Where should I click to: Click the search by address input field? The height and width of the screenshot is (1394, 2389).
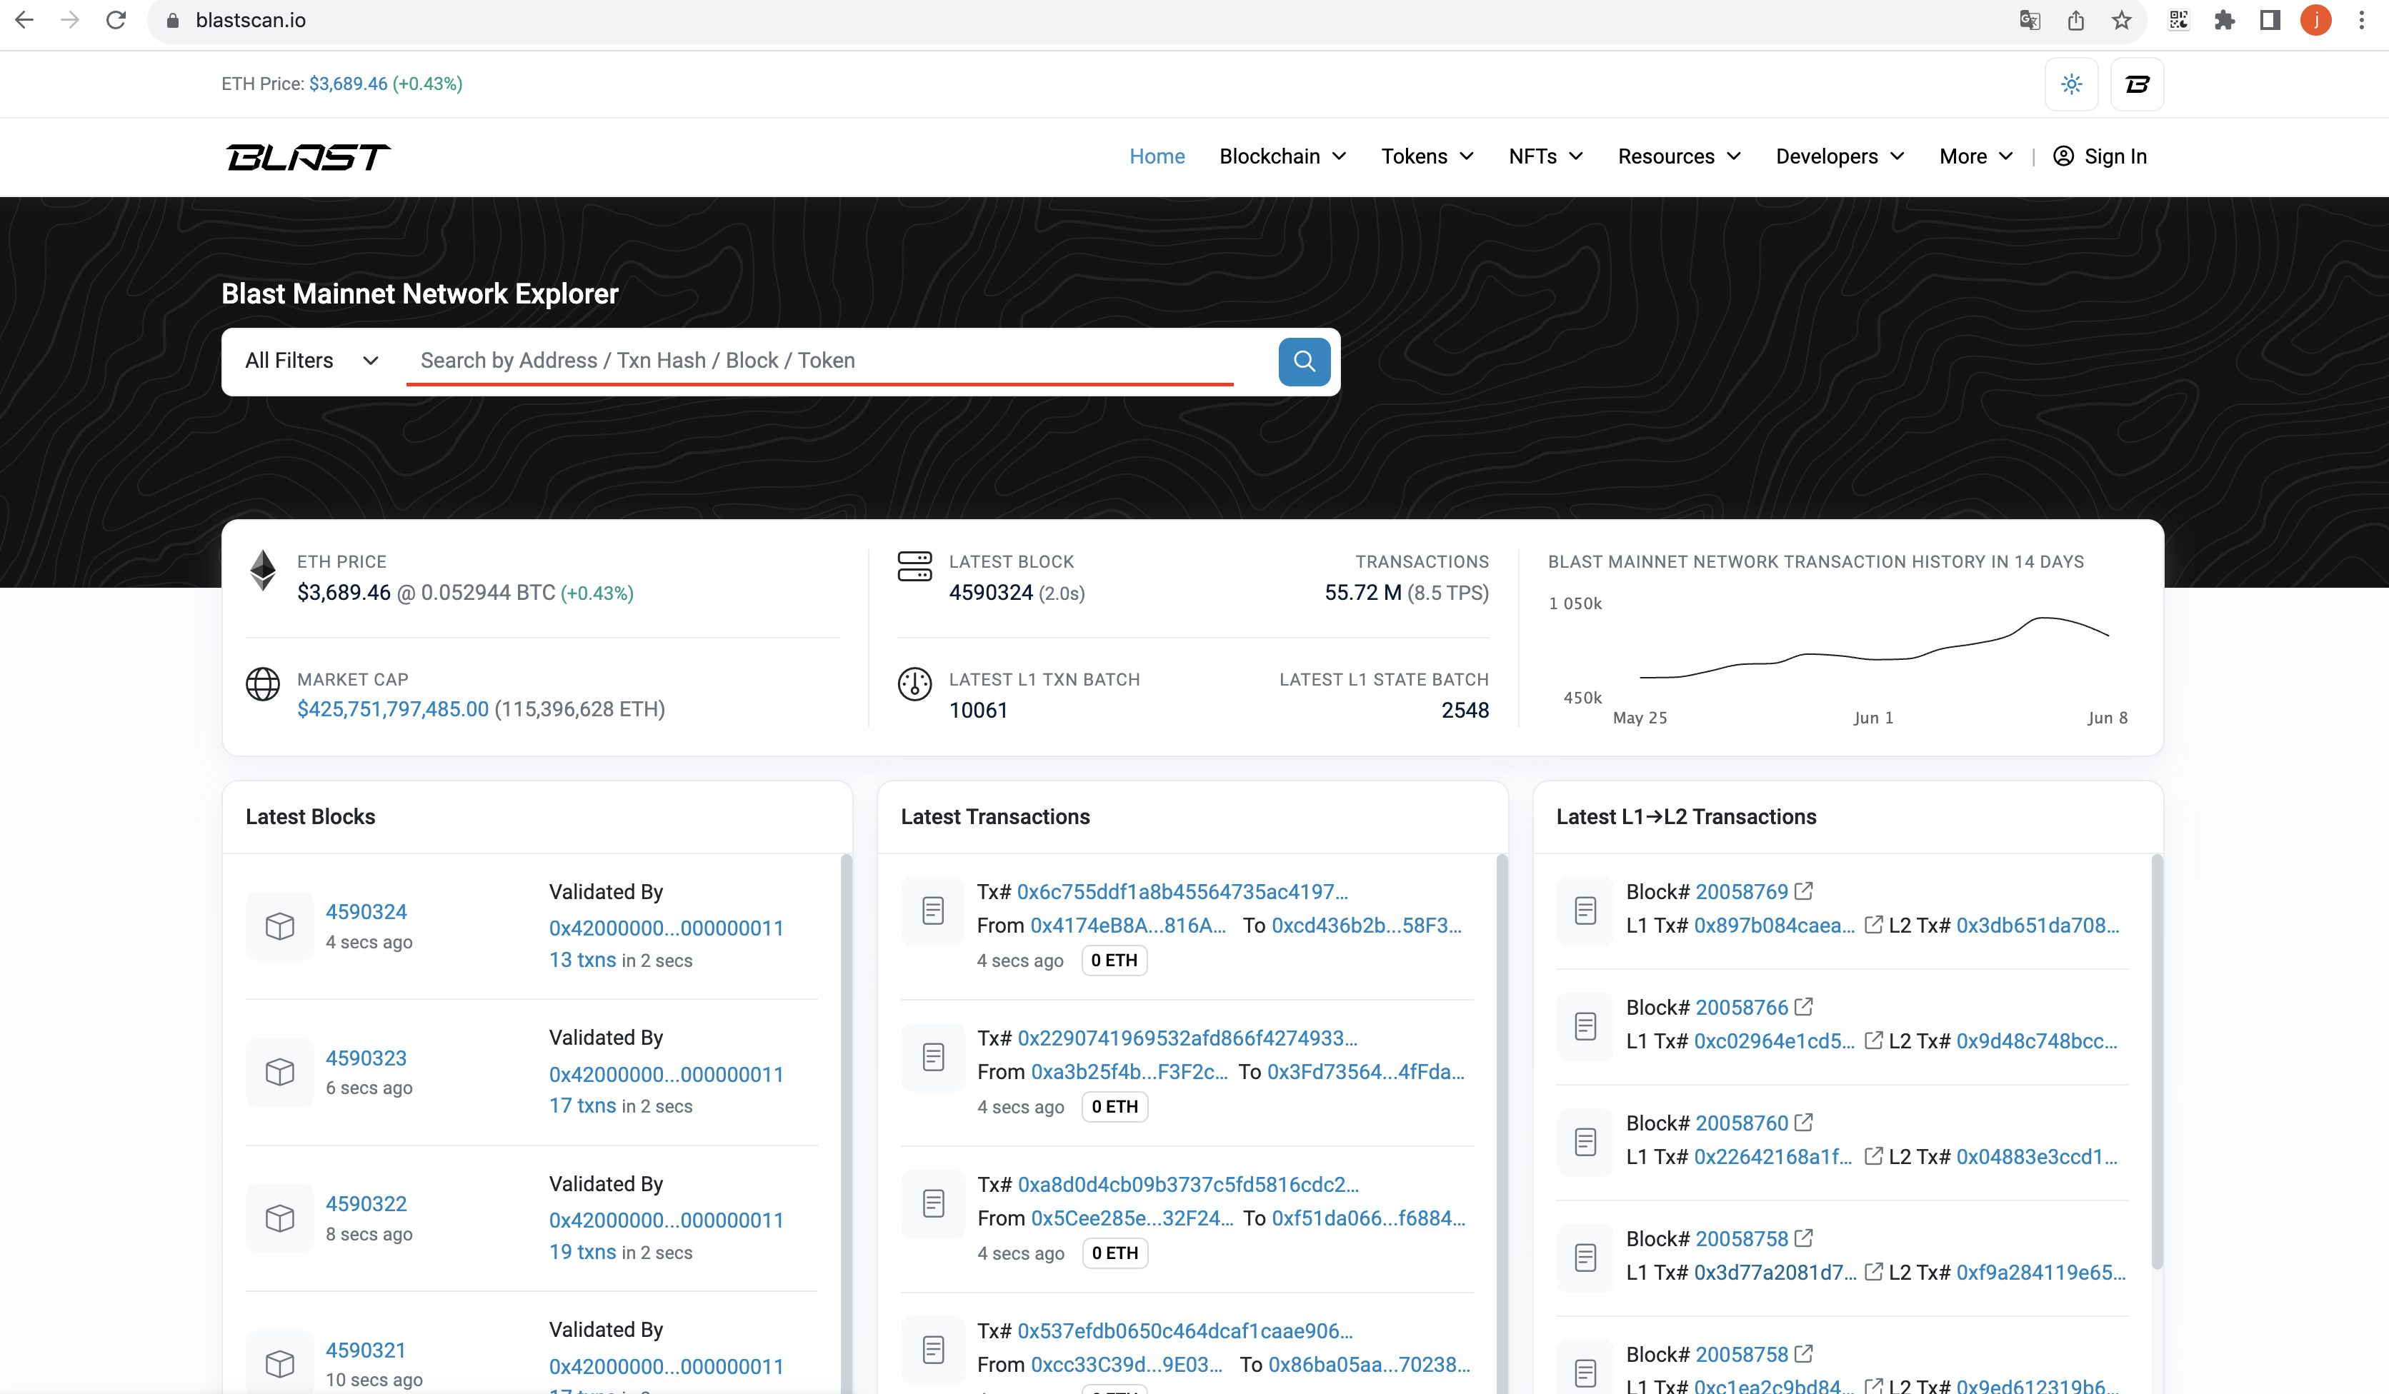point(820,361)
